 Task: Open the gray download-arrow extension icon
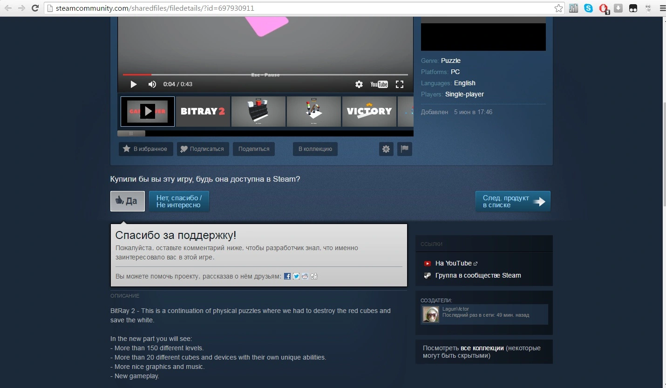coord(618,8)
